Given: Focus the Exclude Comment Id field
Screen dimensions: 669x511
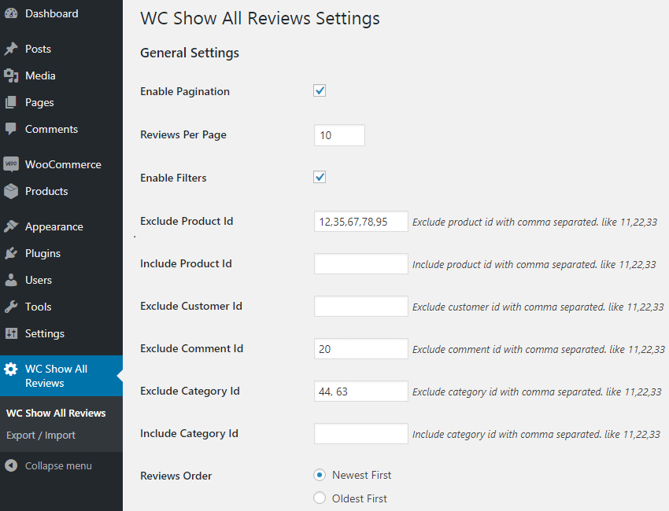Looking at the screenshot, I should coord(361,348).
